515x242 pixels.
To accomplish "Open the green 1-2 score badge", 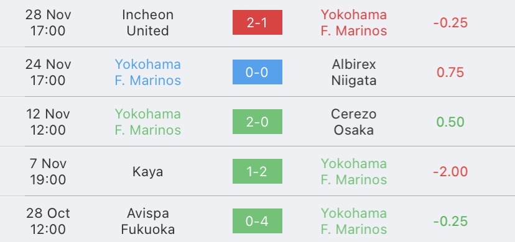I will [x=257, y=171].
